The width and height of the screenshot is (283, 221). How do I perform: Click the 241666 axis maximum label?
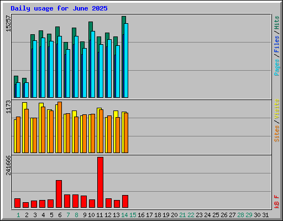pyautogui.click(x=8, y=165)
